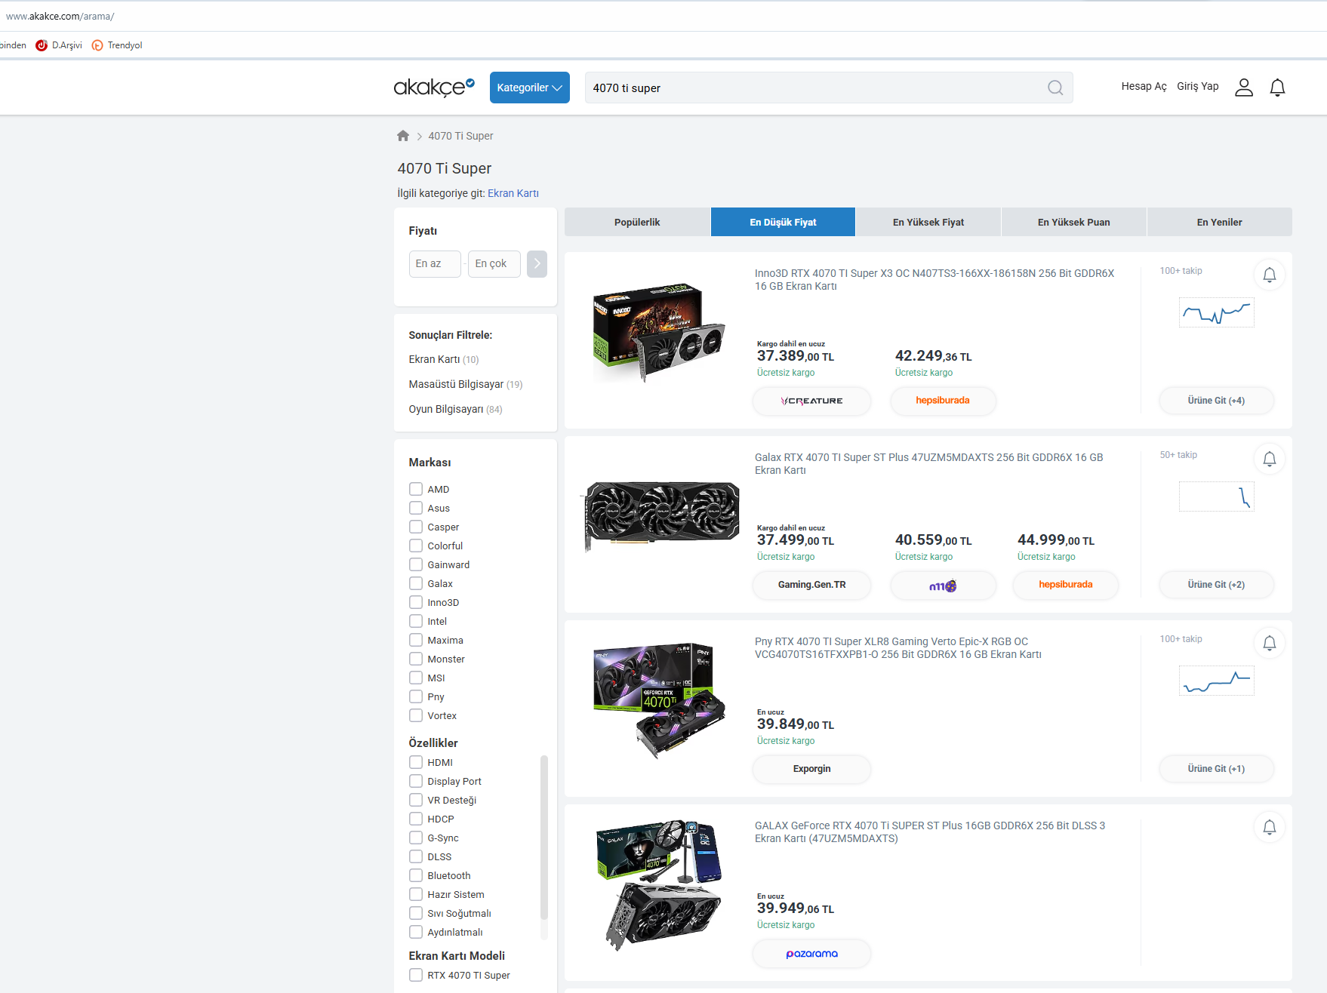View Galax ST Plus price history chart
Image resolution: width=1327 pixels, height=993 pixels.
tap(1217, 496)
